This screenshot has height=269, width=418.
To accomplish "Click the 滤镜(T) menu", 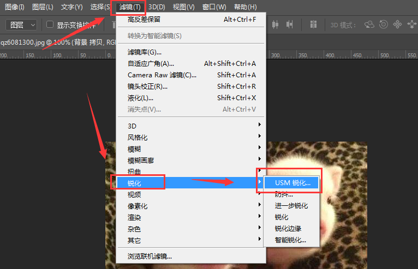I will click(130, 7).
